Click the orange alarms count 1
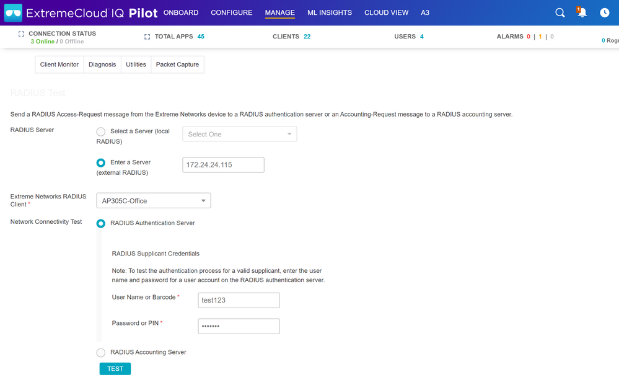619x390 pixels. pyautogui.click(x=540, y=37)
